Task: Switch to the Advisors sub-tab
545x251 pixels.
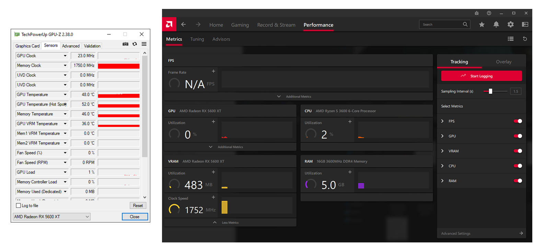Action: [221, 39]
